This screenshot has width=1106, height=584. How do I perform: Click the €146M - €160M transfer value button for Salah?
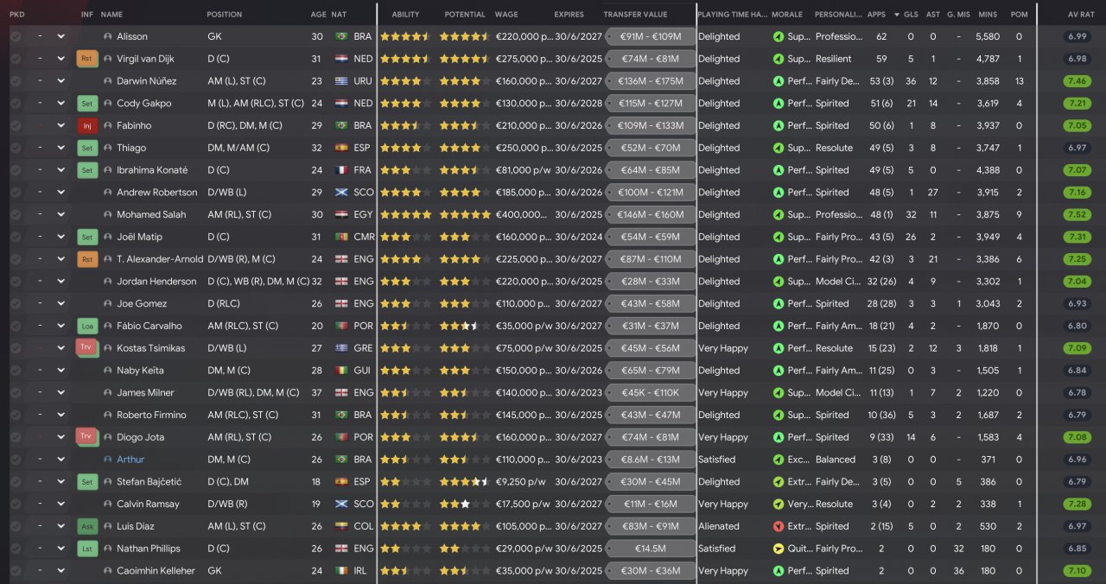(651, 215)
